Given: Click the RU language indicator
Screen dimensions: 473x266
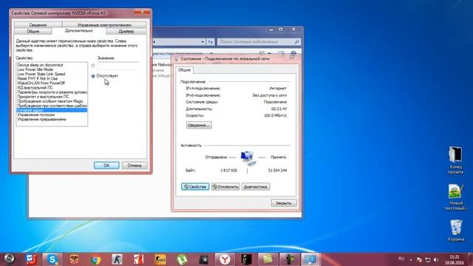Looking at the screenshot, I should pyautogui.click(x=401, y=259).
